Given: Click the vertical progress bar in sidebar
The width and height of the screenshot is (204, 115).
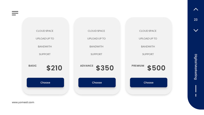Looking at the screenshot, I should coord(196,91).
